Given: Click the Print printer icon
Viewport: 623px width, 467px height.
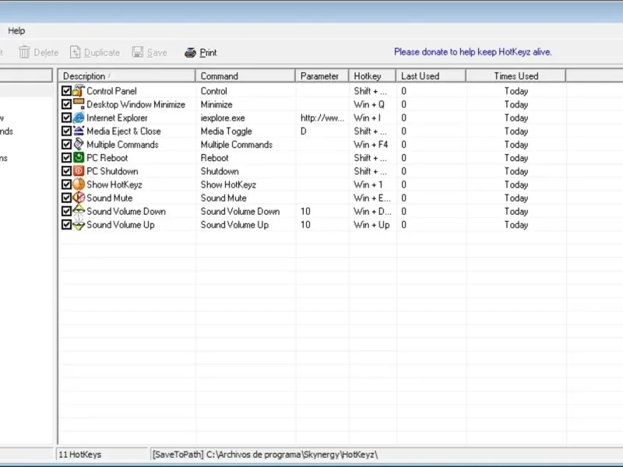Looking at the screenshot, I should (190, 52).
